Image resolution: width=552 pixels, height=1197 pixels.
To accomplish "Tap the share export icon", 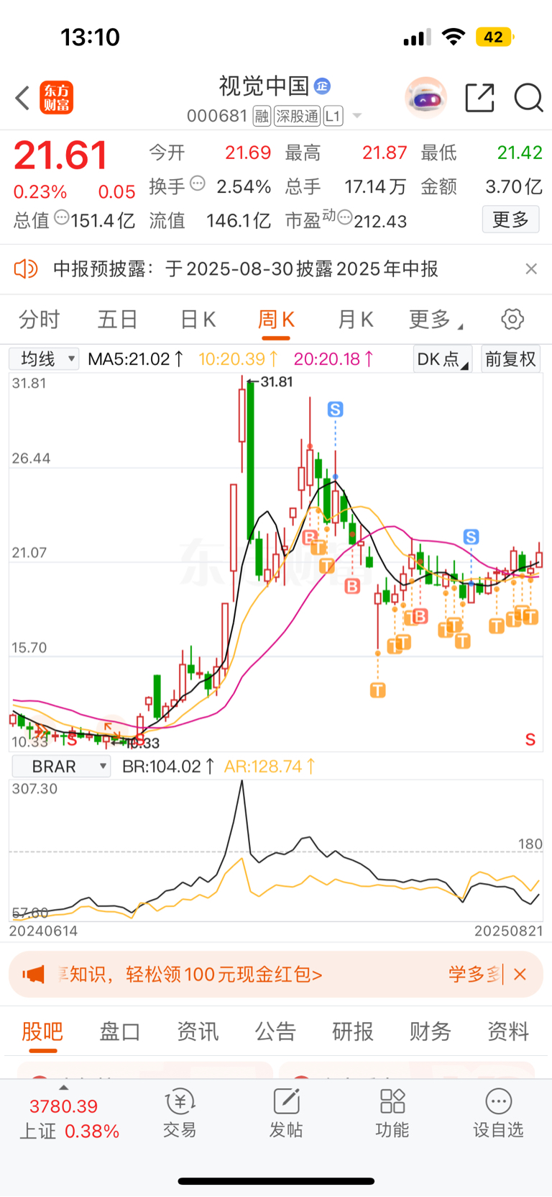I will point(479,98).
